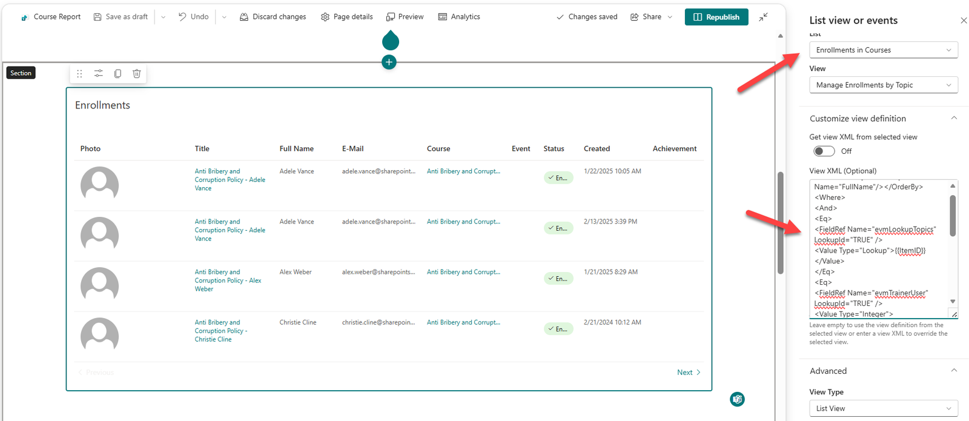Click the Title column header
The image size is (969, 421).
click(x=202, y=148)
